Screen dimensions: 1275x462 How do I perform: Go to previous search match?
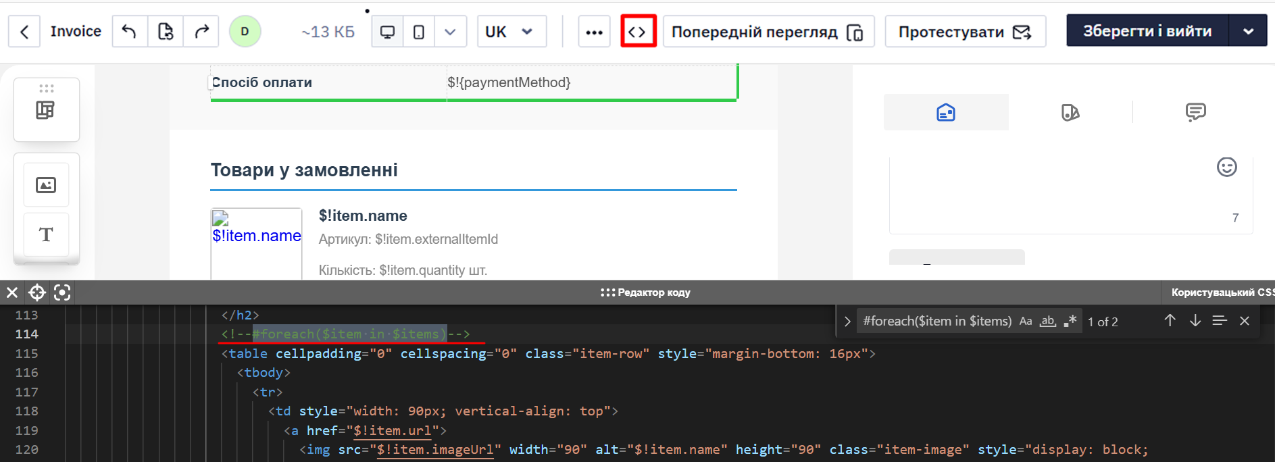pyautogui.click(x=1170, y=321)
